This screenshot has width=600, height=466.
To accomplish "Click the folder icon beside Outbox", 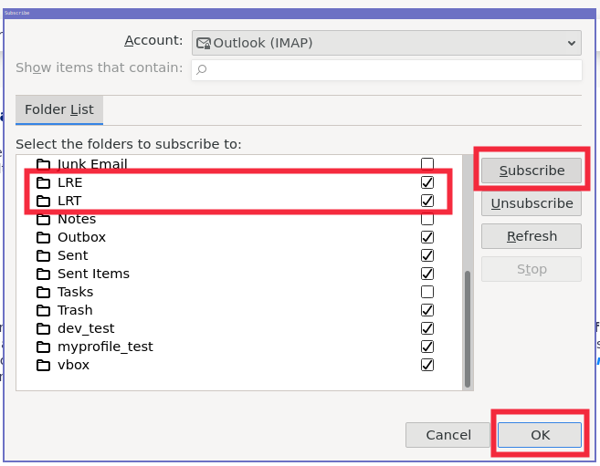I will tap(43, 237).
